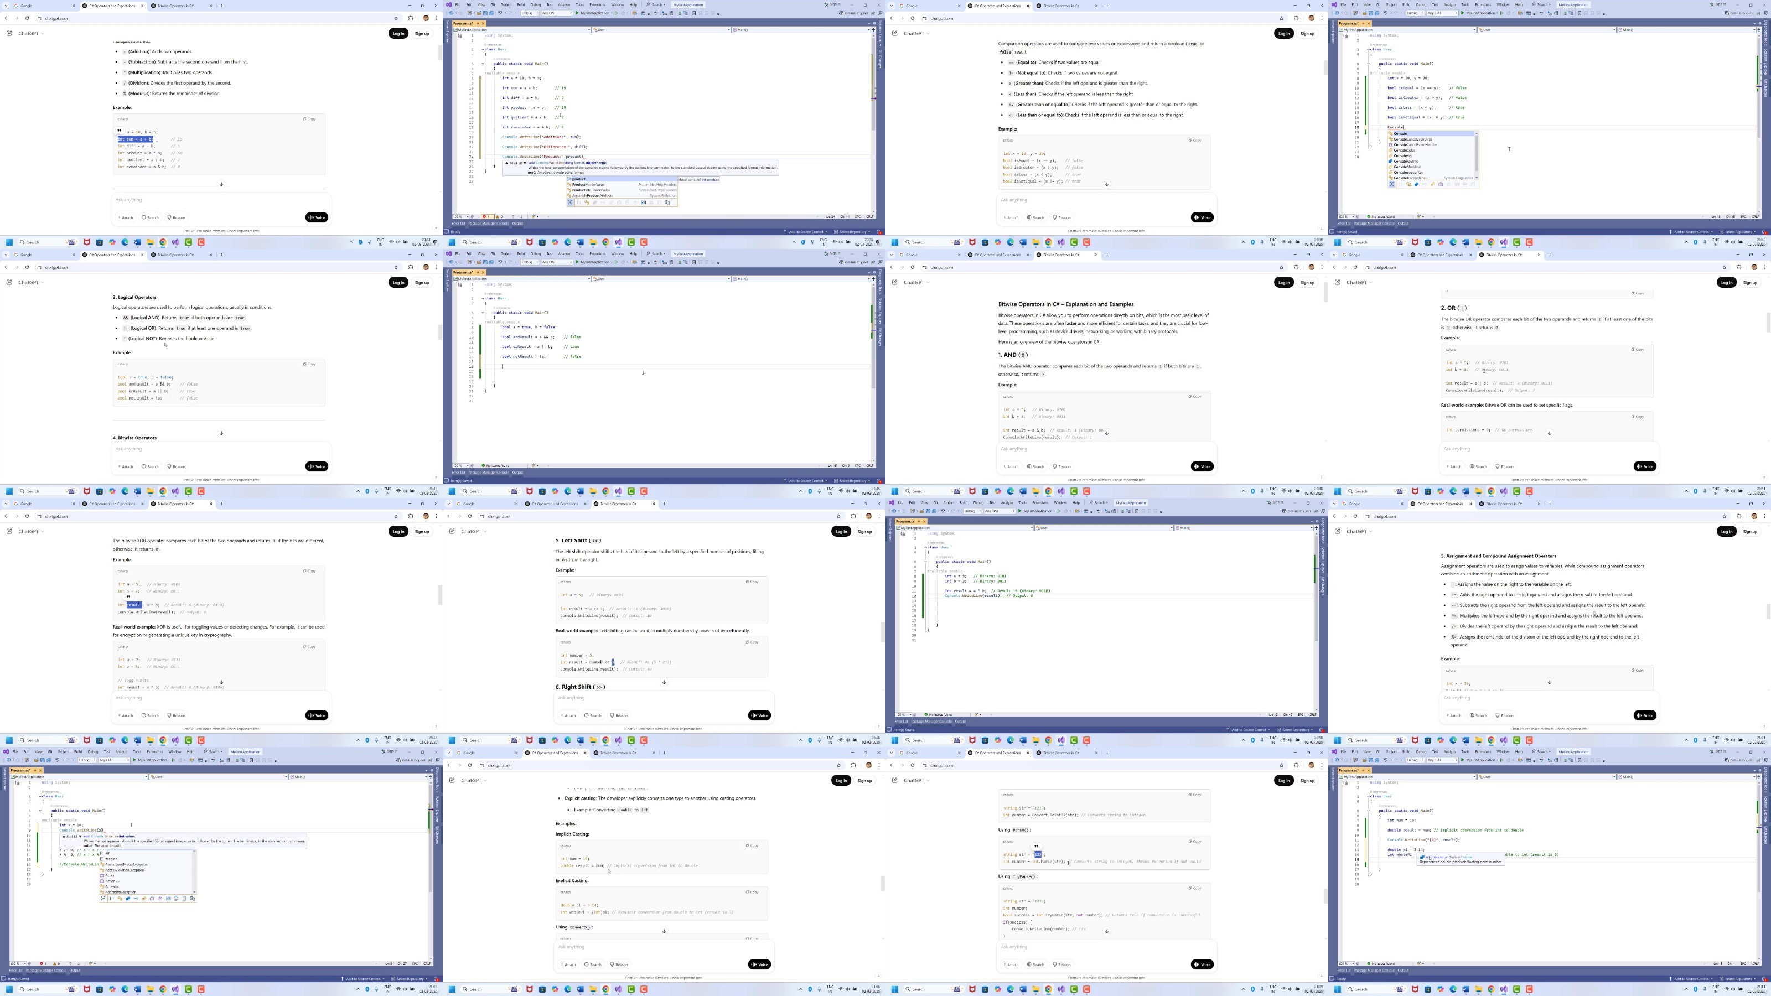Click Copy on the arithmetic operators code block
The image size is (1771, 996).
[309, 119]
